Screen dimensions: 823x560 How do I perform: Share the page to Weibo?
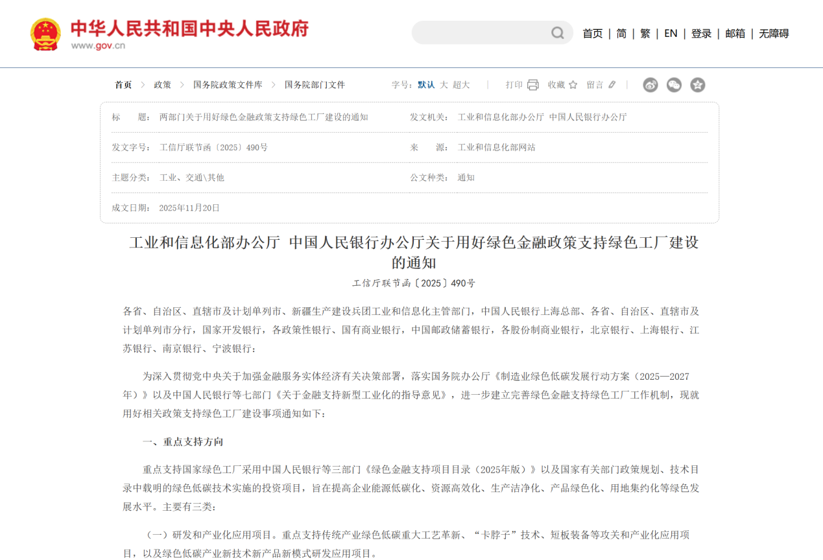(650, 85)
